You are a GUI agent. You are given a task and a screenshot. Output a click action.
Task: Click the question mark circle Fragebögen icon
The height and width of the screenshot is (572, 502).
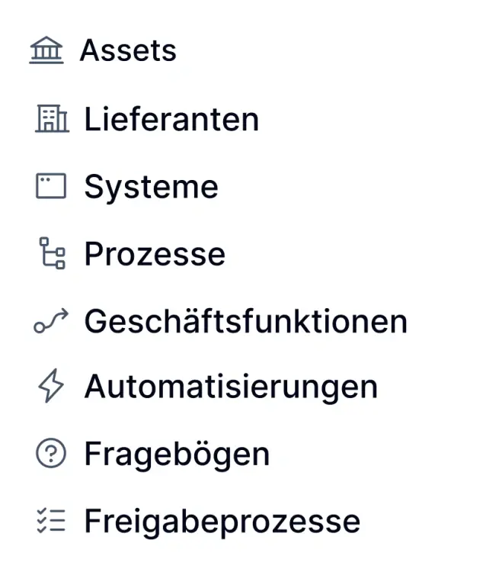51,454
